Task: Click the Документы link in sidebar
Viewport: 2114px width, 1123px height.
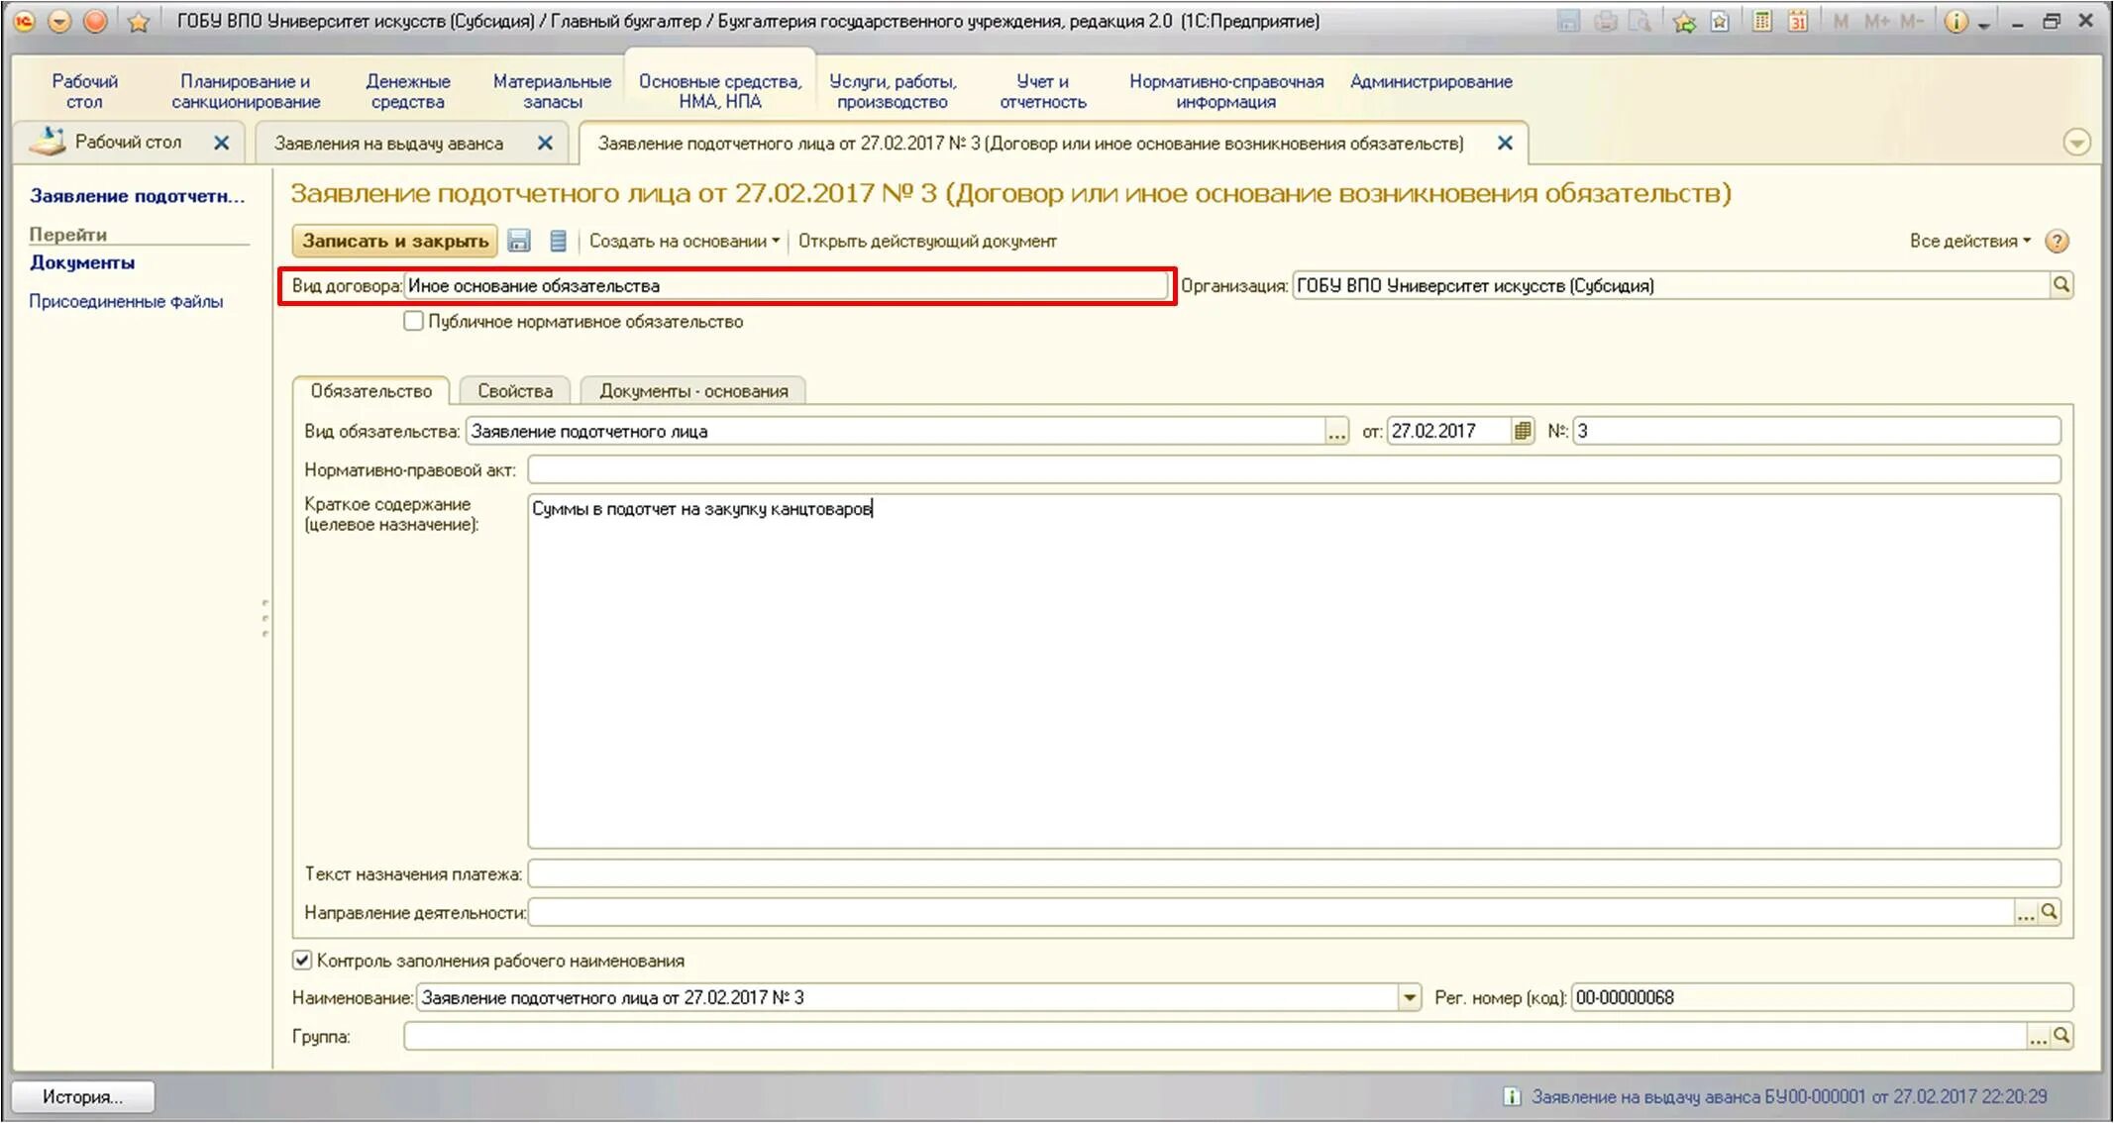Action: (82, 262)
